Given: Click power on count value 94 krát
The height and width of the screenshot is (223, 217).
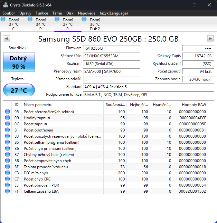Looking at the screenshot, I should 198,71.
